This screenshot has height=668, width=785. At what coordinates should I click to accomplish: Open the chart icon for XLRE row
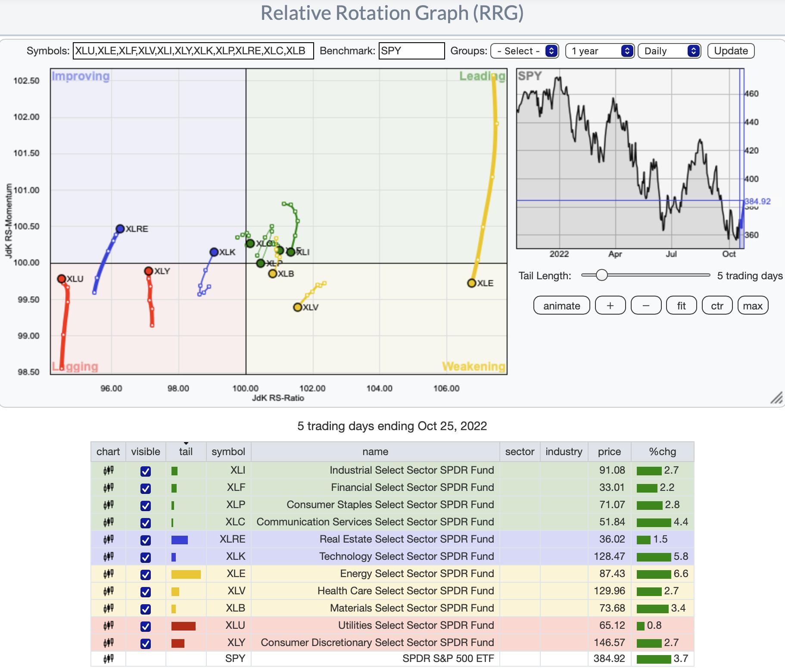[108, 540]
